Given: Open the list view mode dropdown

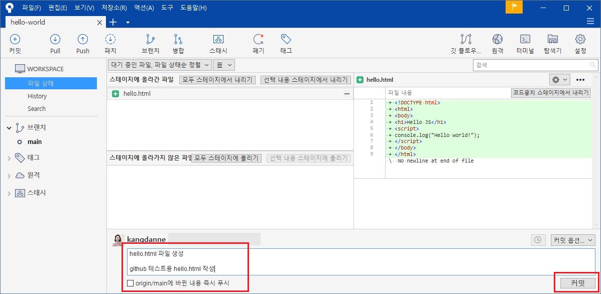Looking at the screenshot, I should (x=224, y=65).
